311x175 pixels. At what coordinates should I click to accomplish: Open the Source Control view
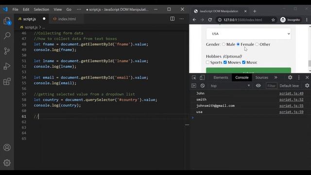[x=7, y=51]
